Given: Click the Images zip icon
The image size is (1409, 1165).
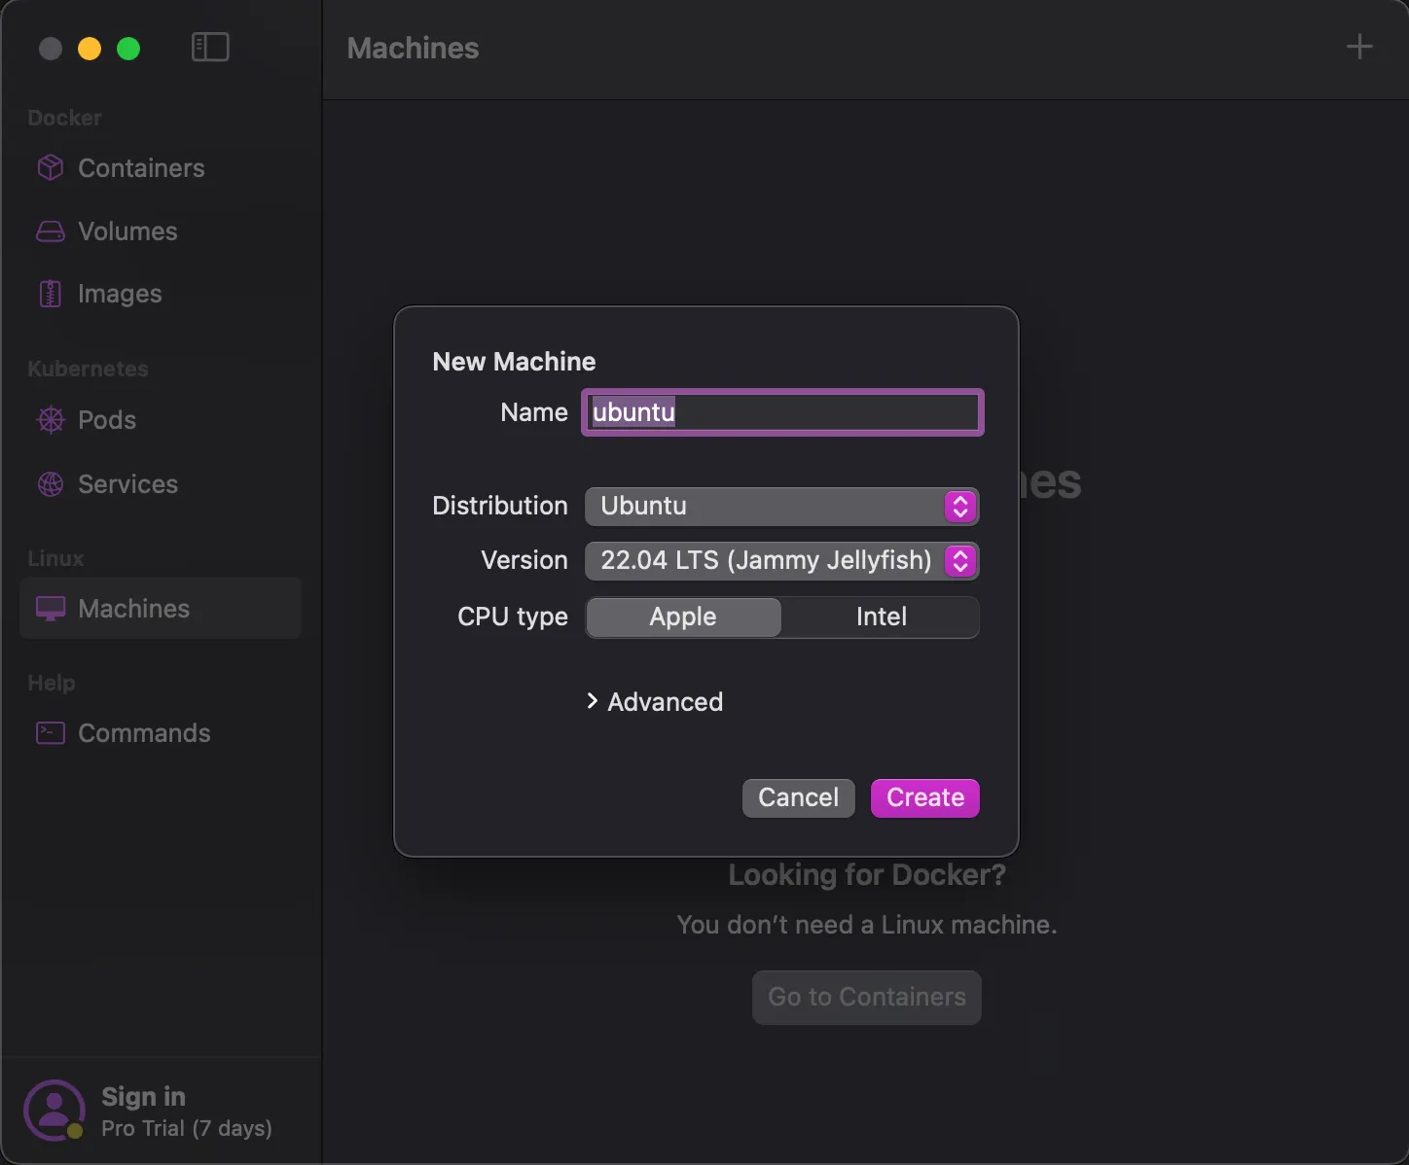Looking at the screenshot, I should (x=51, y=294).
